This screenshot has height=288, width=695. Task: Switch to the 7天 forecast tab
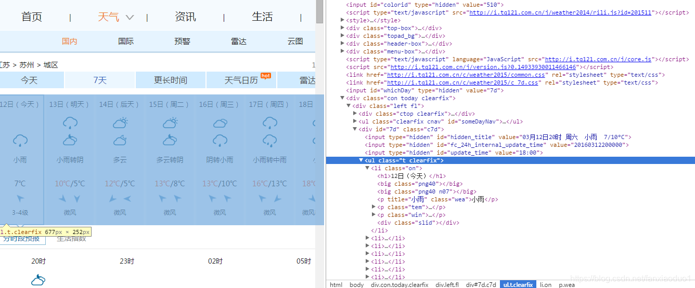[x=100, y=80]
